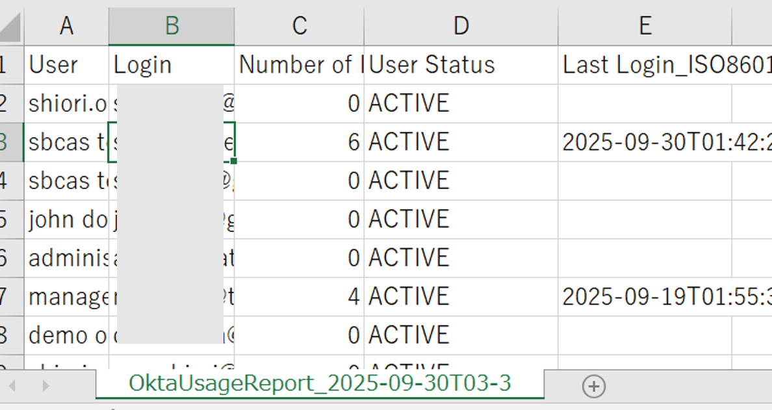This screenshot has width=772, height=410.
Task: Click the previous sheet navigation arrow
Action: pyautogui.click(x=12, y=386)
